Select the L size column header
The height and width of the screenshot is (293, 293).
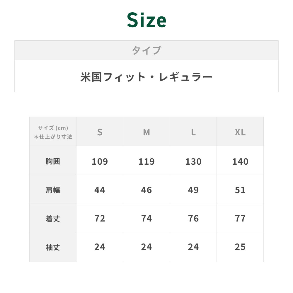click(193, 132)
